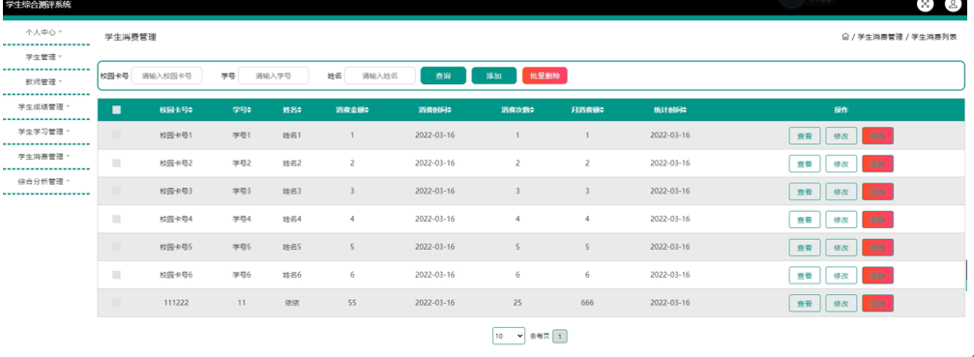Screen dimensions: 974x357
Task: Sort by 学号 column header
Action: pos(242,110)
